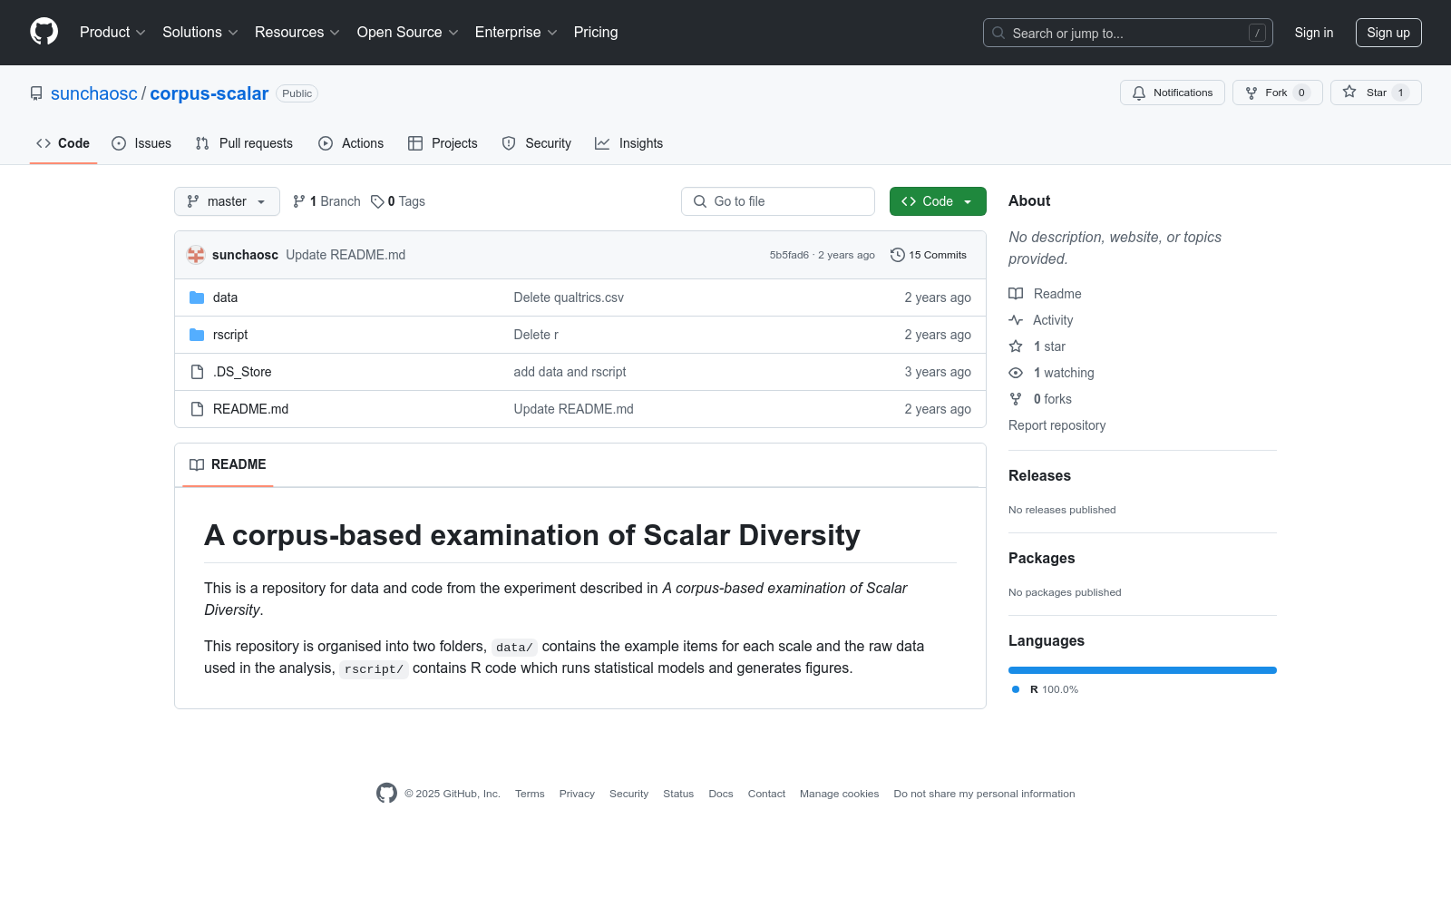1451x907 pixels.
Task: Open Status link in footer
Action: [x=678, y=794]
